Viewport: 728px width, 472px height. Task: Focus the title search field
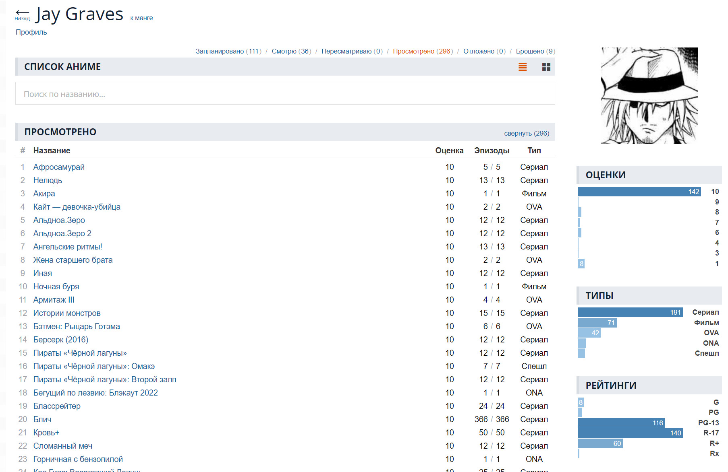point(285,94)
